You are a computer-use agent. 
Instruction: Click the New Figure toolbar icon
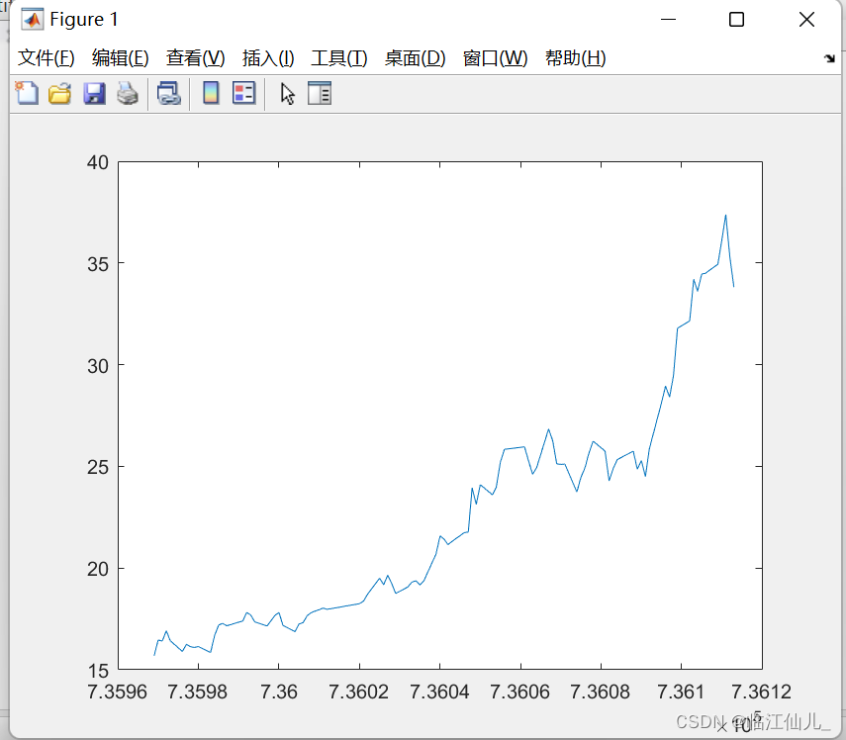[27, 93]
